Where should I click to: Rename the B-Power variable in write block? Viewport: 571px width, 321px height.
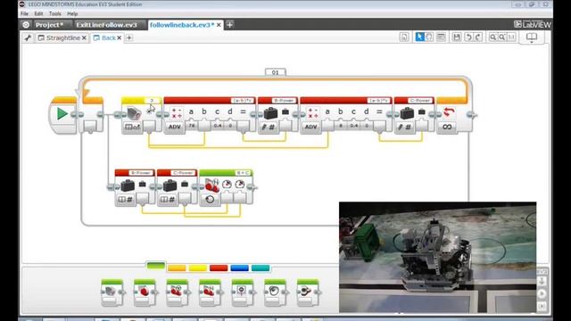[x=284, y=101]
